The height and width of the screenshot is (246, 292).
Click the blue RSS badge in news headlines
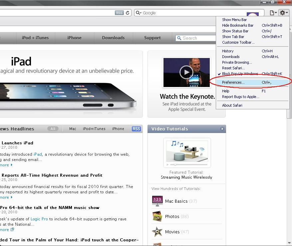136,129
